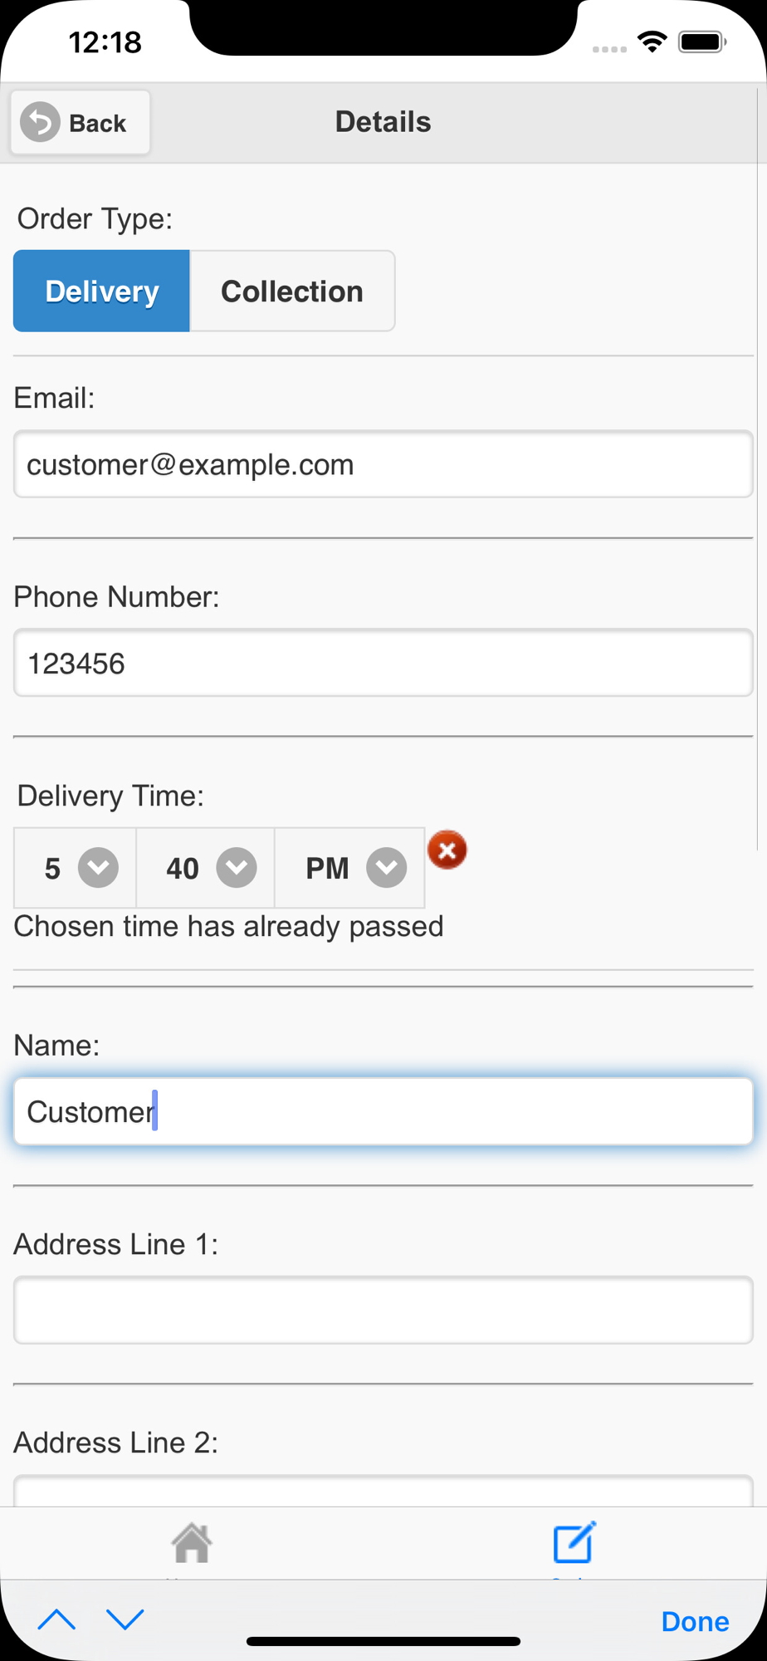This screenshot has height=1661, width=767.
Task: Open the Home tab house icon
Action: [x=192, y=1543]
